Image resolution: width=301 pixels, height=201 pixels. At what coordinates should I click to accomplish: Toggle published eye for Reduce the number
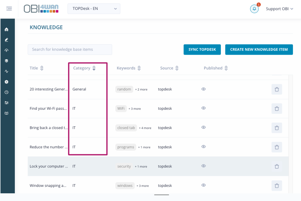pos(204,147)
